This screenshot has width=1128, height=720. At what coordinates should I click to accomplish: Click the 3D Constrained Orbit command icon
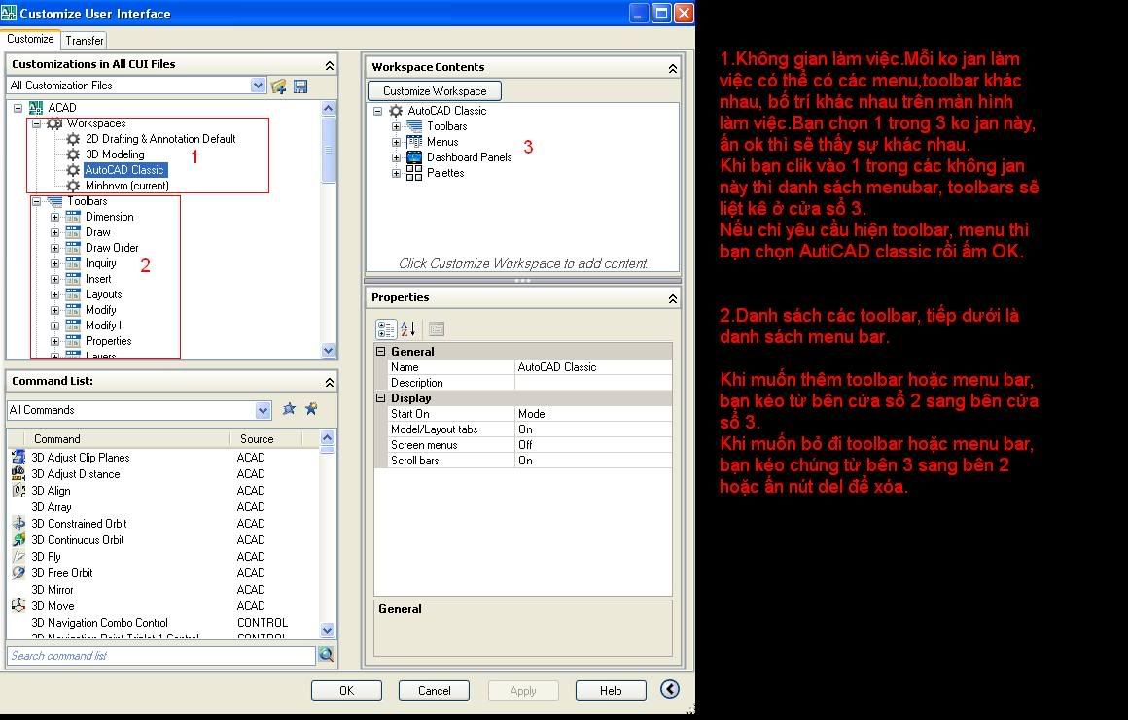click(x=18, y=523)
